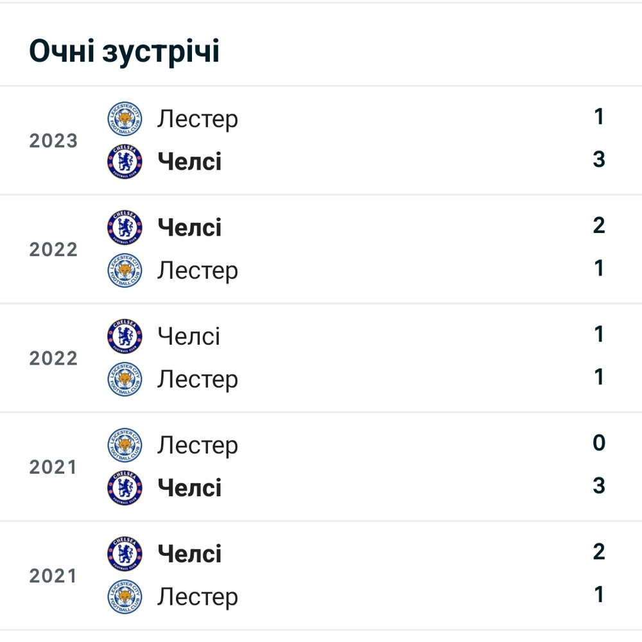
Task: Select bold Челсі name in 2023 match
Action: [x=189, y=161]
